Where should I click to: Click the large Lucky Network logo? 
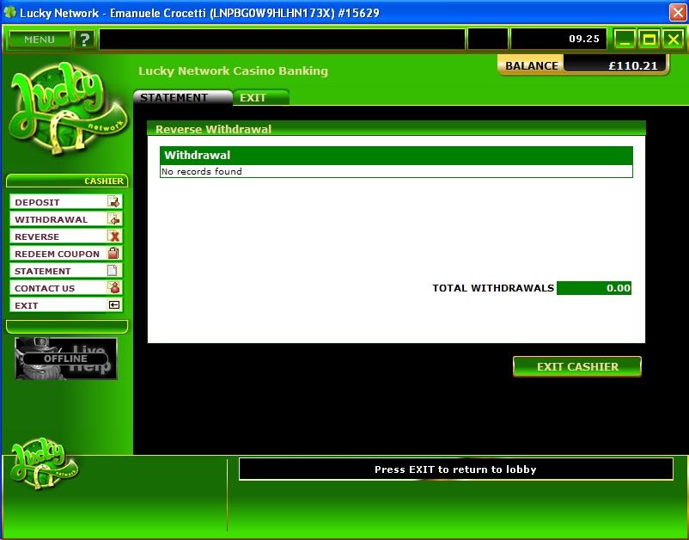(x=67, y=109)
